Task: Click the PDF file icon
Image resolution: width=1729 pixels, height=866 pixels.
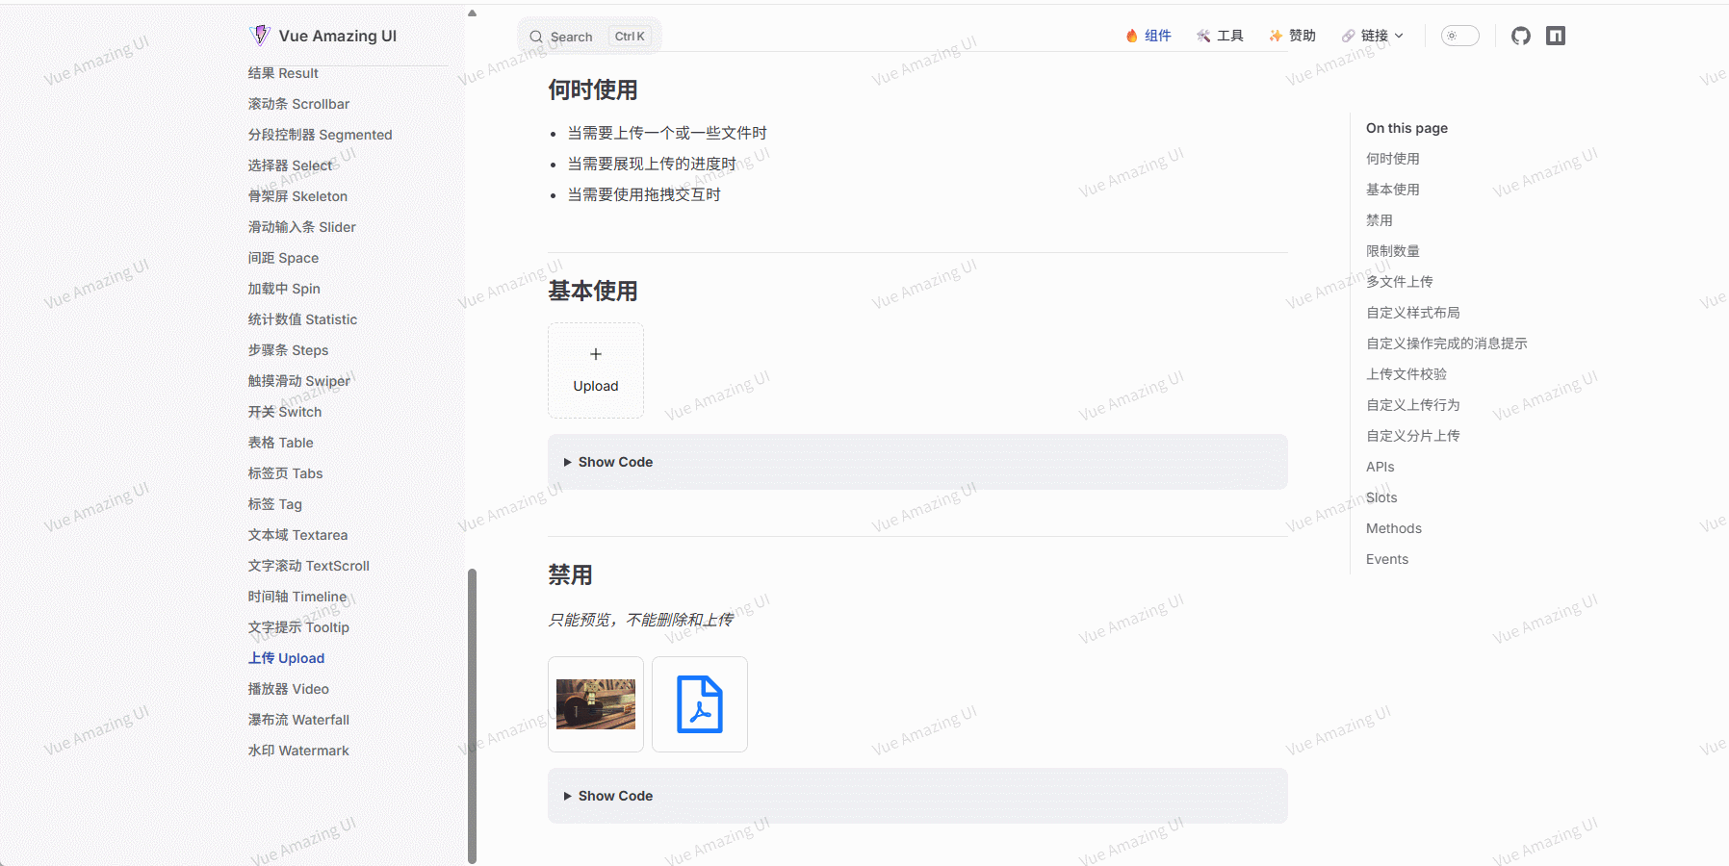Action: point(700,704)
